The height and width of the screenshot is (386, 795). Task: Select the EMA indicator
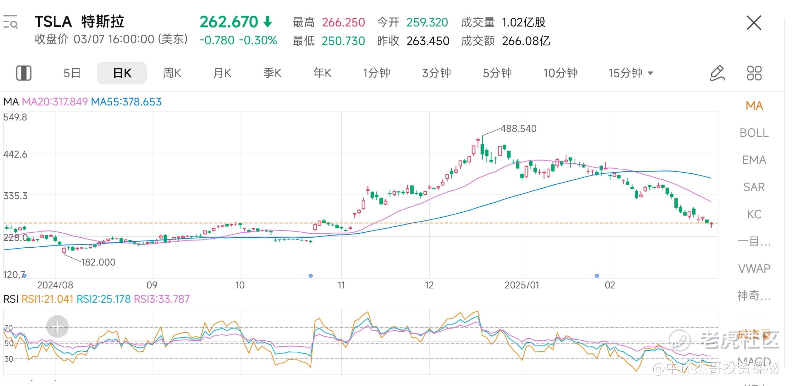754,160
